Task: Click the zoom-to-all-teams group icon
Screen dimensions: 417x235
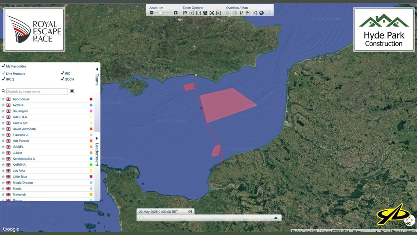Action: tap(205, 13)
